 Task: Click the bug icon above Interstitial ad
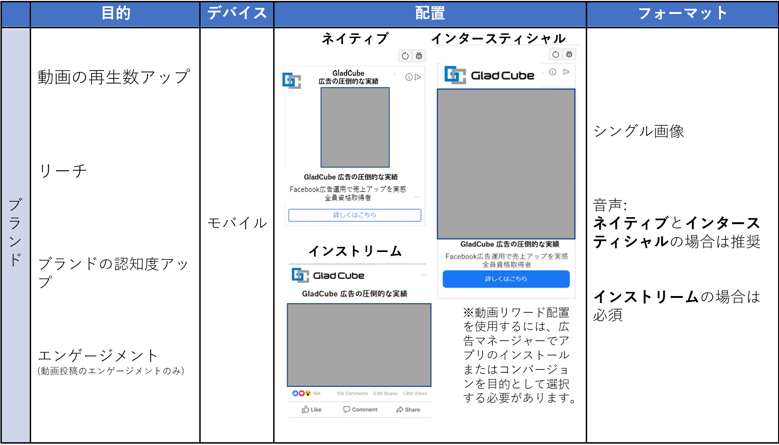pyautogui.click(x=570, y=54)
